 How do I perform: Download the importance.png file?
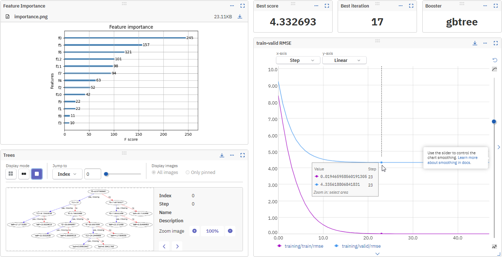pos(240,16)
